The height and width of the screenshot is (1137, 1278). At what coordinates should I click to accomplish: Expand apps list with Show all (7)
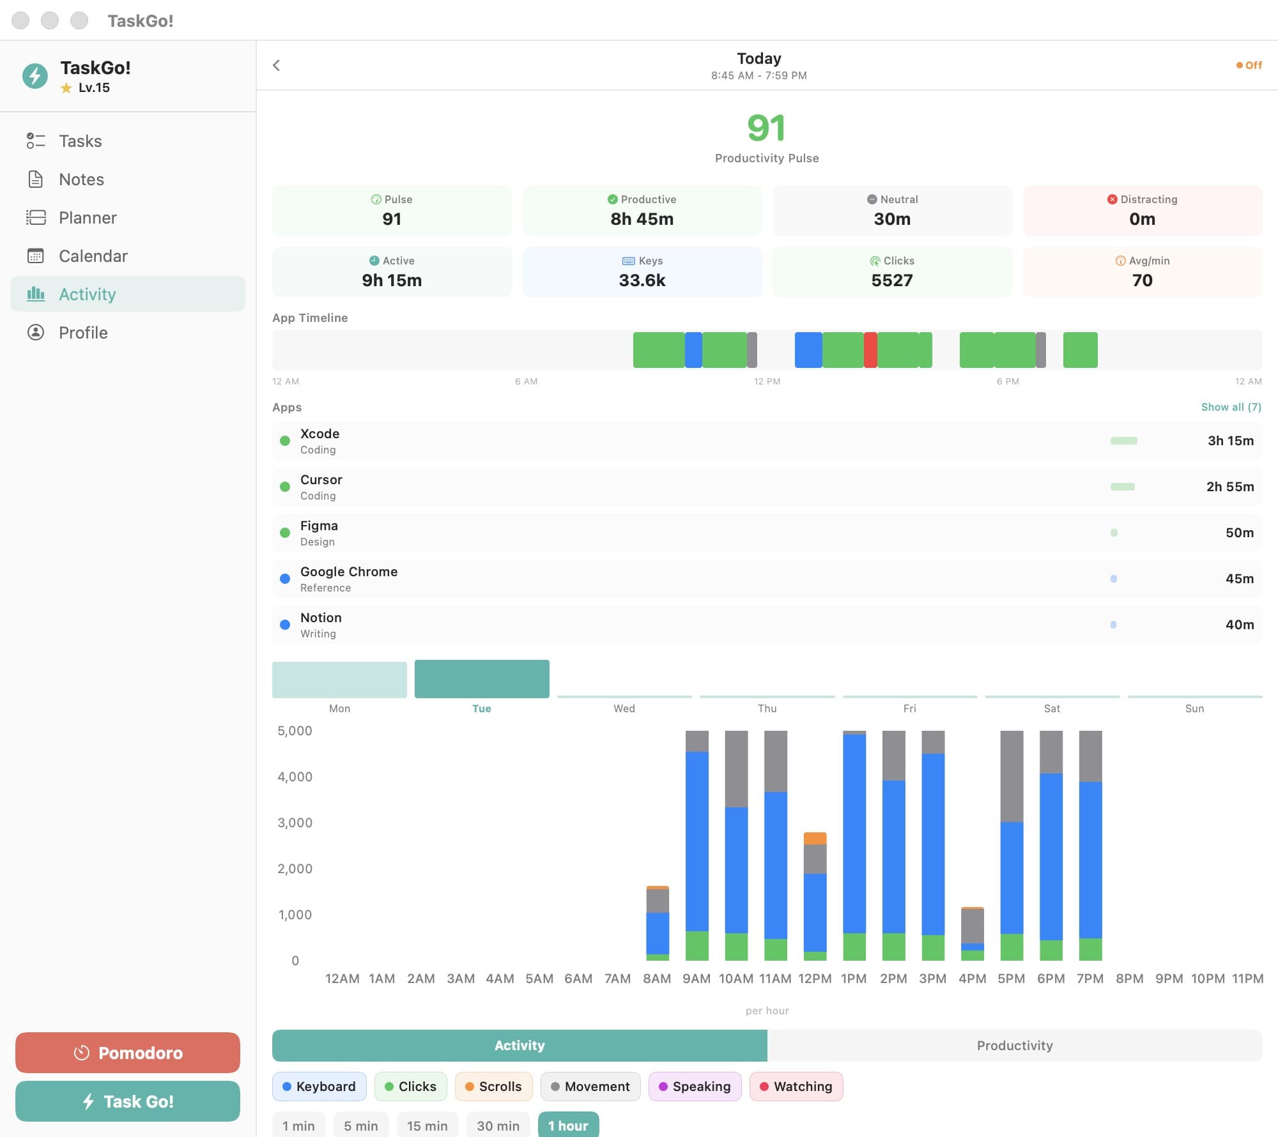tap(1231, 407)
